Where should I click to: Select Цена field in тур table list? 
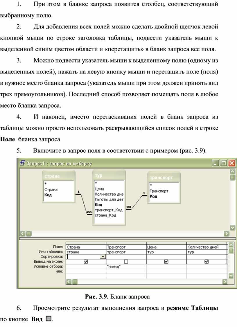99,189
